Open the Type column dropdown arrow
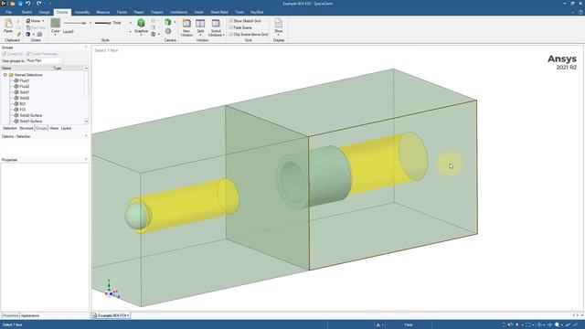 tap(86, 69)
